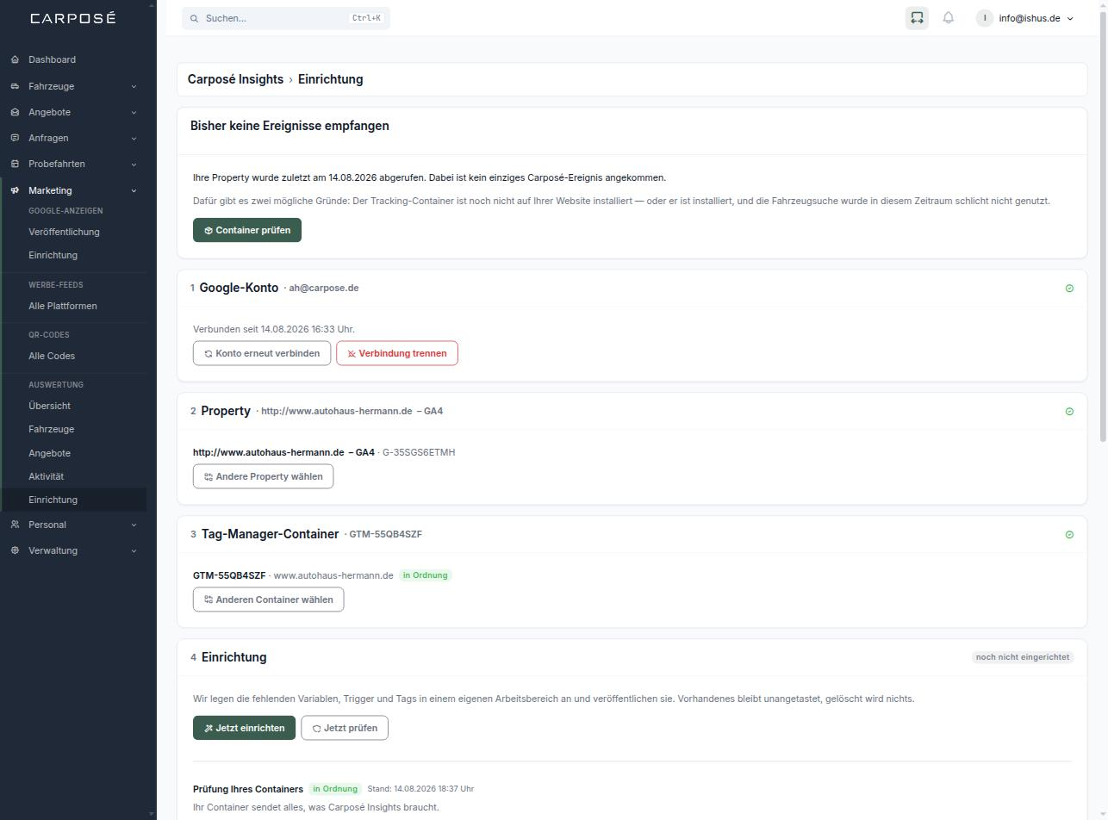Click the Carposé logo
The height and width of the screenshot is (820, 1108).
tap(72, 18)
